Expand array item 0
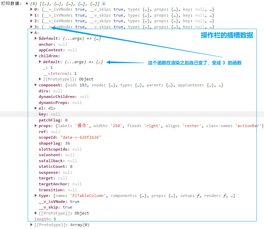Image resolution: width=264 pixels, height=229 pixels. point(31,10)
